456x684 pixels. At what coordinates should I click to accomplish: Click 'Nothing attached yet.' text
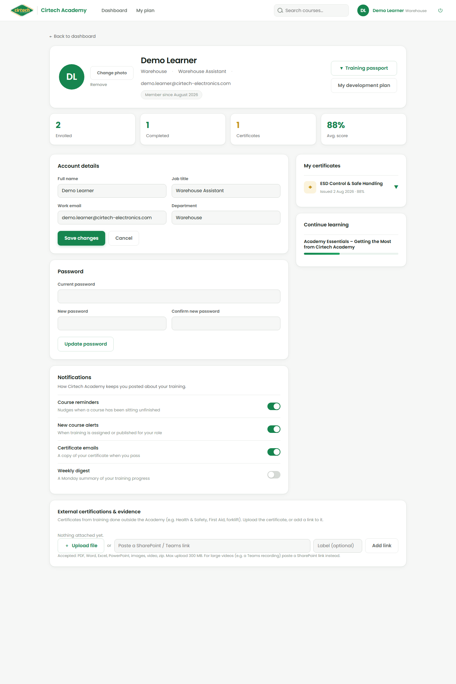click(80, 535)
